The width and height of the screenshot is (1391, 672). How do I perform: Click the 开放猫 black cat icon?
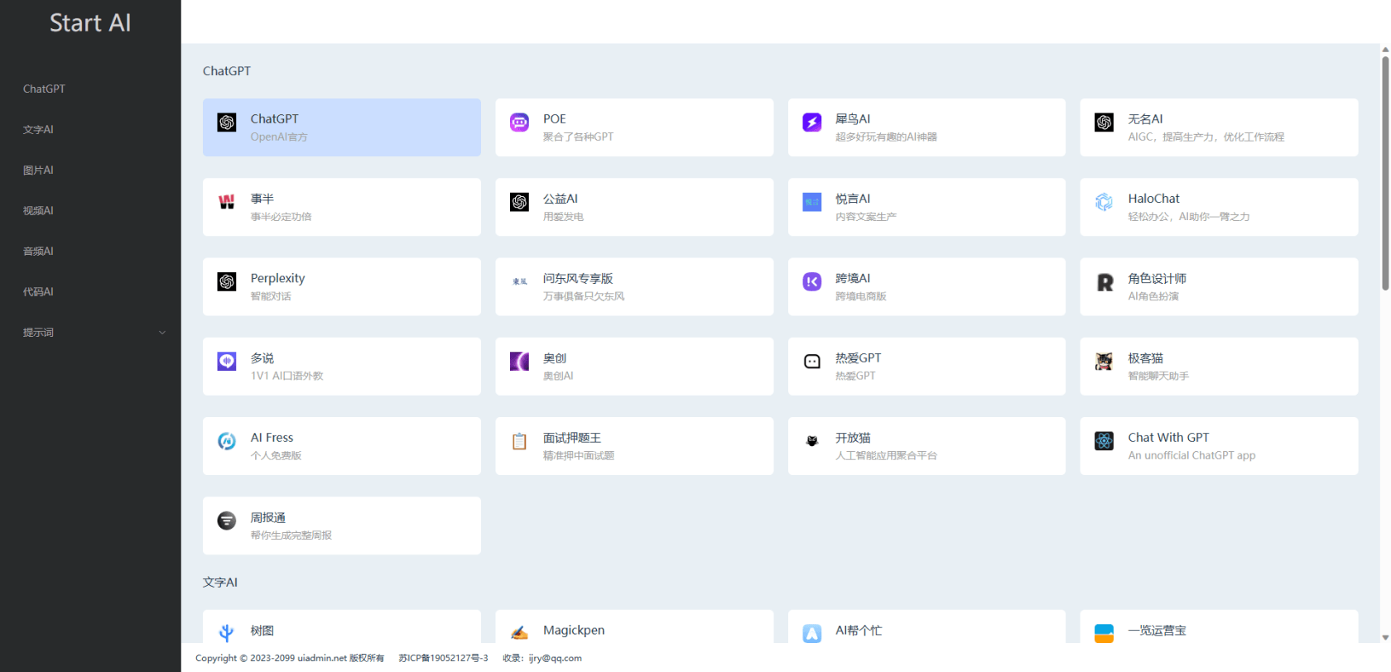pos(812,441)
